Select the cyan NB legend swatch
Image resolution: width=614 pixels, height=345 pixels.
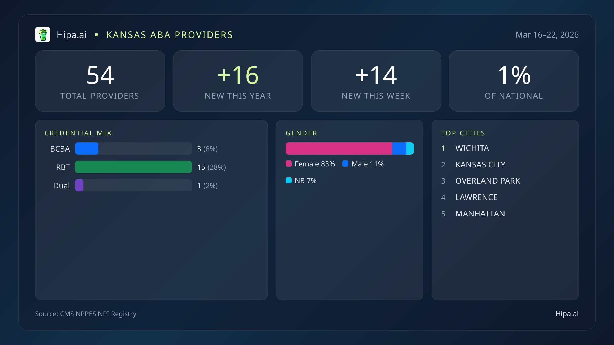(289, 180)
